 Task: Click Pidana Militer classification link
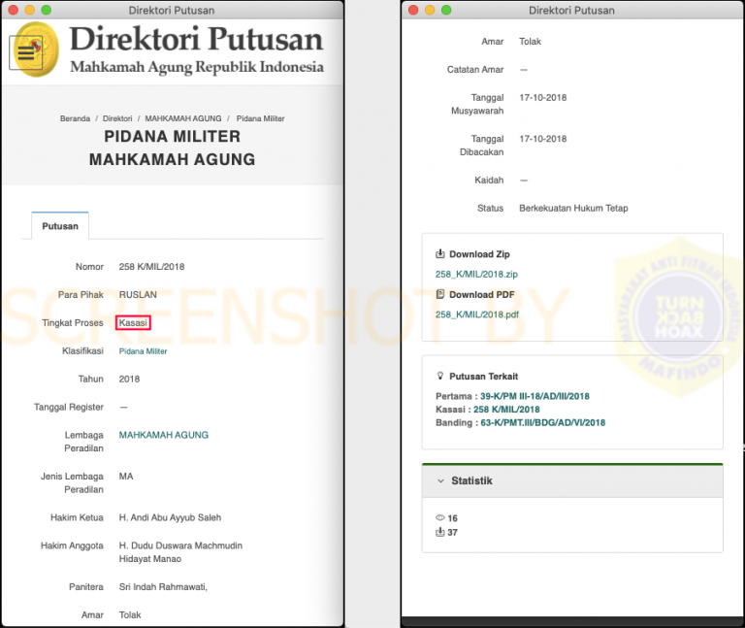tap(143, 351)
